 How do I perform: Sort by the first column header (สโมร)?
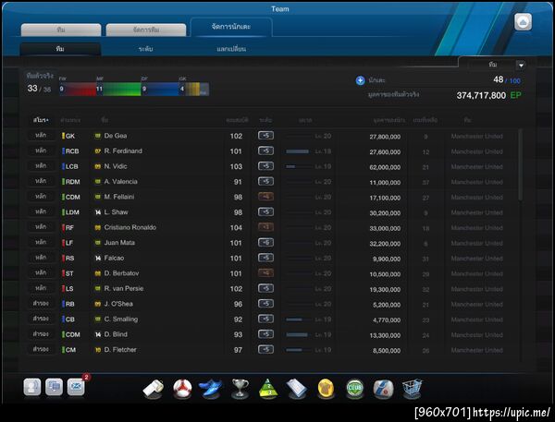[x=41, y=120]
